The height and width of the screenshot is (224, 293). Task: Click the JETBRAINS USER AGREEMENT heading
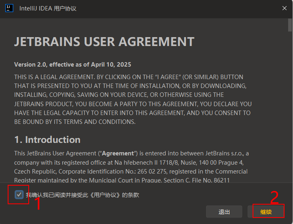104,42
